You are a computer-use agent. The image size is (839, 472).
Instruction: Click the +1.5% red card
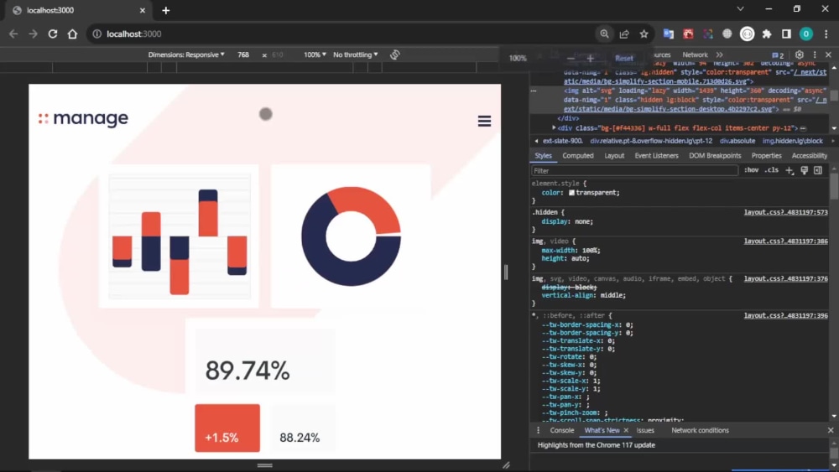[x=227, y=428]
